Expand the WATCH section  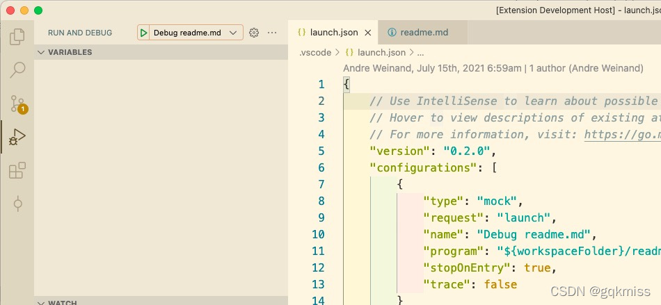point(161,302)
